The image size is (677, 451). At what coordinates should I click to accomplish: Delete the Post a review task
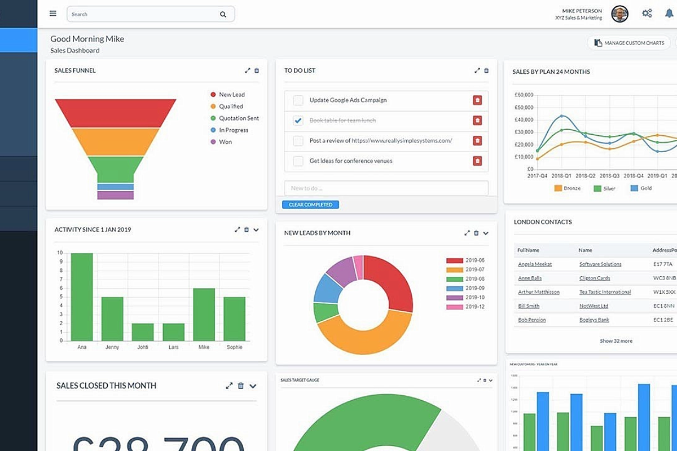tap(477, 141)
